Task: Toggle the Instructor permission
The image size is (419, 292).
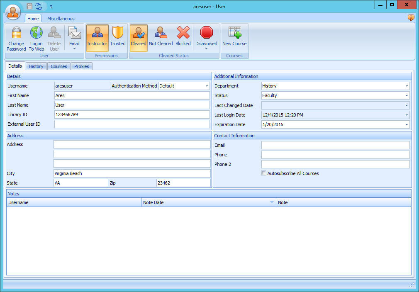Action: (97, 38)
